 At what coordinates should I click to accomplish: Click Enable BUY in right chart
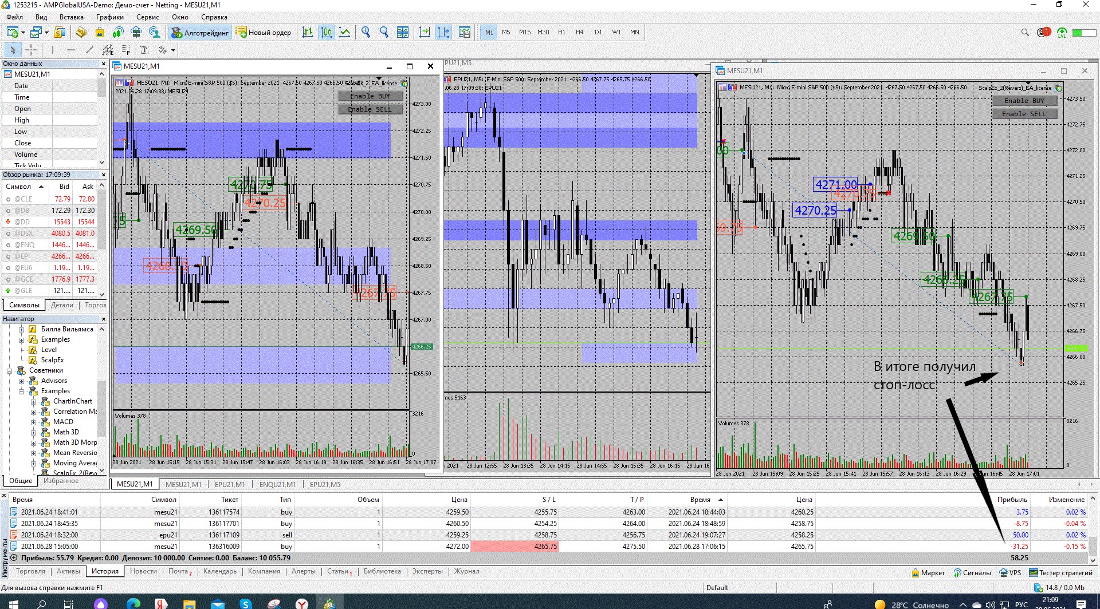click(1024, 101)
